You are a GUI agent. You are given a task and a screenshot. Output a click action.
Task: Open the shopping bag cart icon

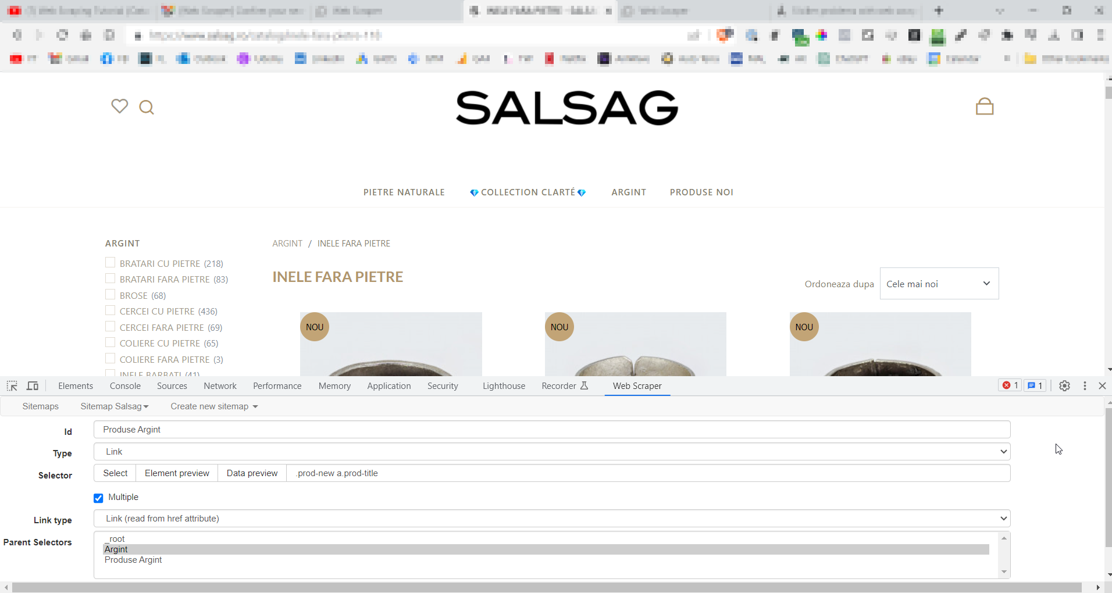[x=984, y=106]
